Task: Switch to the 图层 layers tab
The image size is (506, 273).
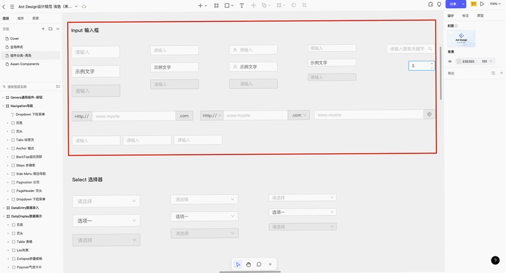Action: [x=6, y=18]
